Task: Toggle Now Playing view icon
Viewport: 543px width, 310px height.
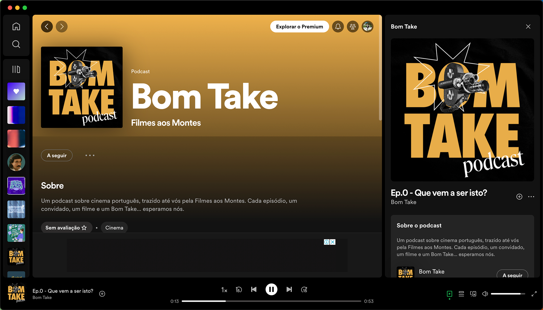Action: (x=449, y=294)
